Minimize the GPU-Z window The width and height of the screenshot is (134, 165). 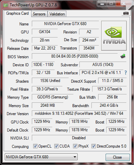(x=102, y=4)
